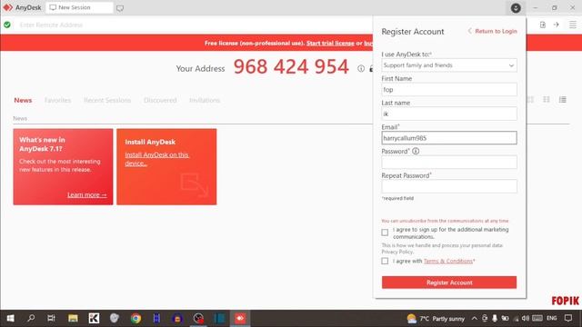Open Task View in taskbar
582x327 pixels.
(51, 318)
